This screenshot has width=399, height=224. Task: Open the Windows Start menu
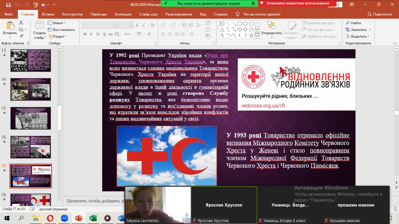coord(7,218)
